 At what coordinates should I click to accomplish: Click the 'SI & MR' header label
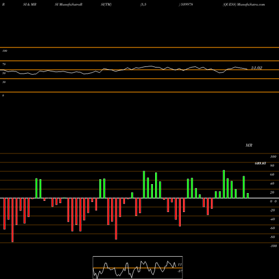[30, 4]
